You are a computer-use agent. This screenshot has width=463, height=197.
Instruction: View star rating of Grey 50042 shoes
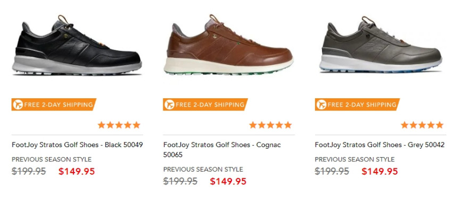pos(422,125)
